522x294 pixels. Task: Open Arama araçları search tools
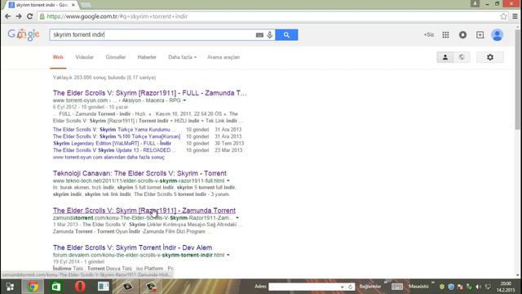tap(223, 57)
